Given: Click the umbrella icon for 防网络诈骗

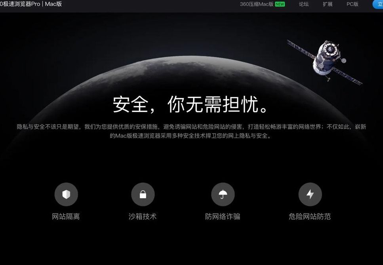Looking at the screenshot, I should click(x=223, y=195).
